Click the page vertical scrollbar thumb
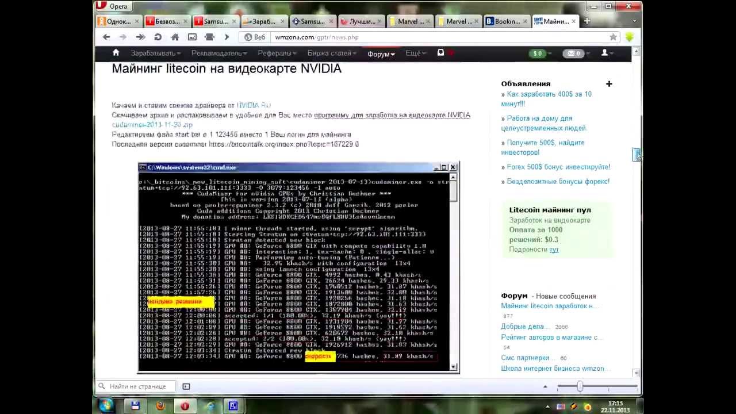The width and height of the screenshot is (736, 414). [636, 154]
